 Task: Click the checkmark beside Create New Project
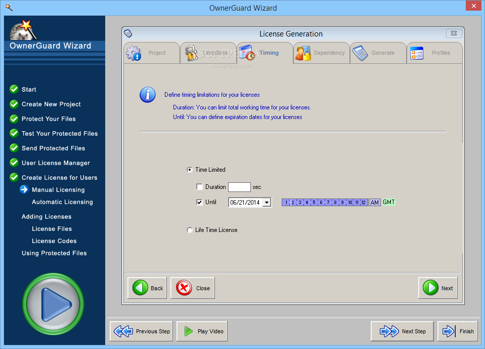[14, 104]
